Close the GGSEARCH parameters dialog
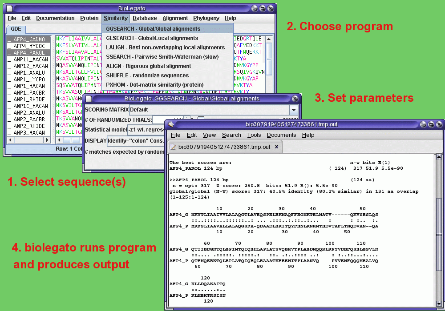Image resolution: width=445 pixels, height=311 pixels. (x=295, y=99)
